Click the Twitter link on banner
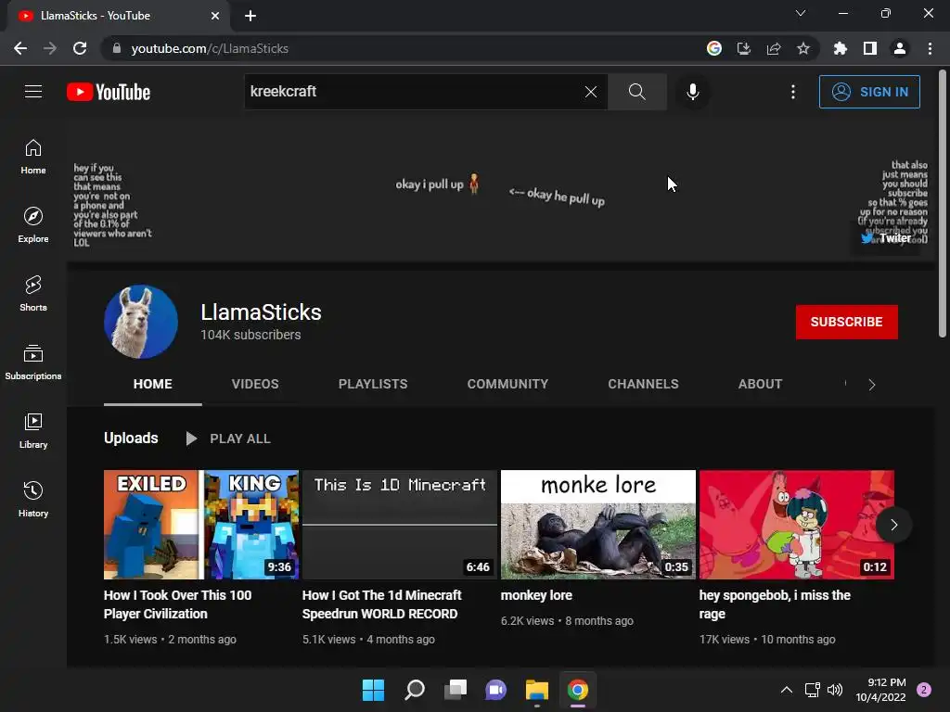The image size is (950, 712). 888,238
